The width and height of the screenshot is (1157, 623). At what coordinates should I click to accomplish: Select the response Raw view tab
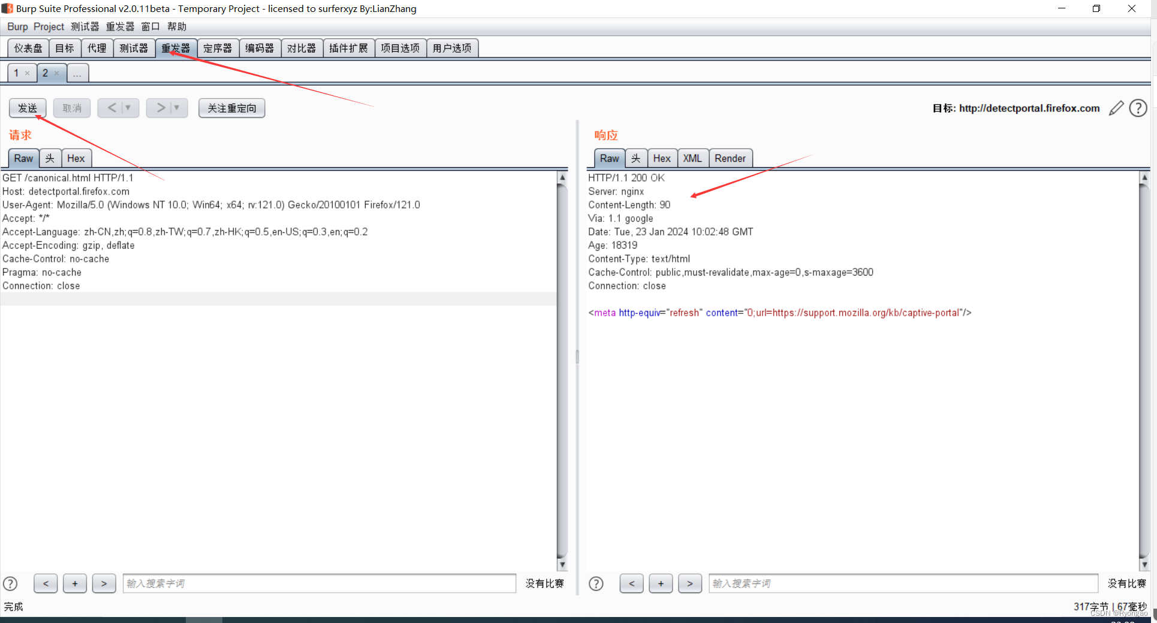point(610,158)
